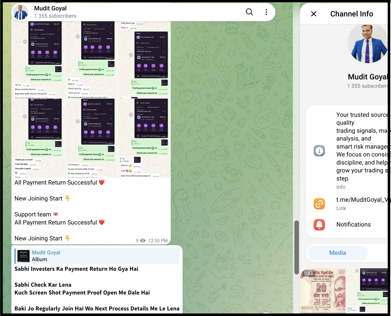This screenshot has height=316, width=391.
Task: Close the Channel Info panel
Action: (314, 14)
